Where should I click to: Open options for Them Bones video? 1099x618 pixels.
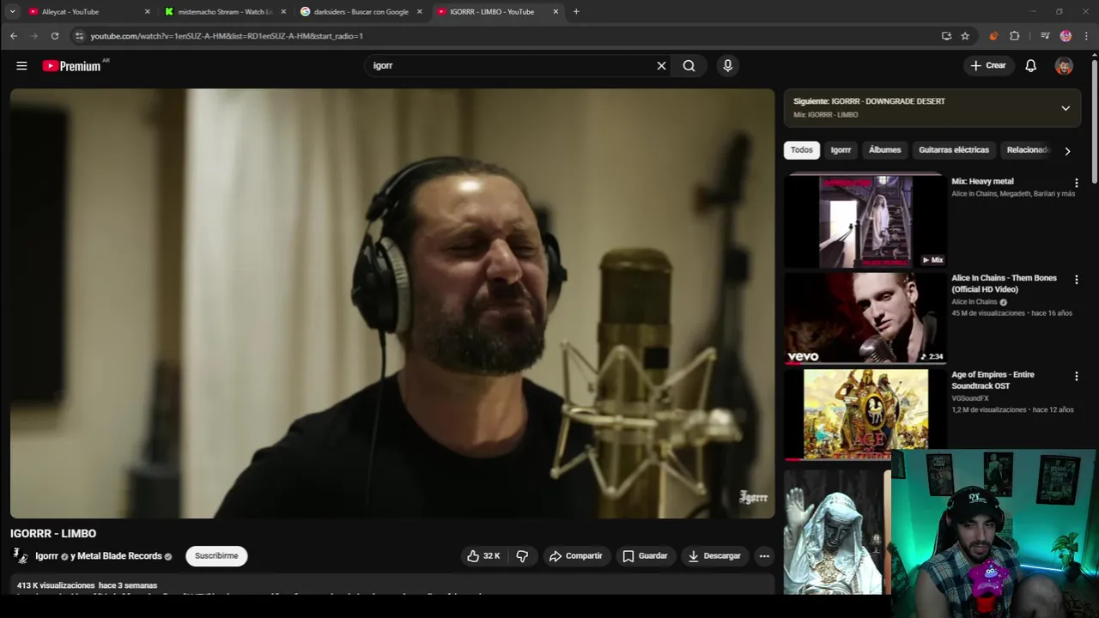point(1076,280)
